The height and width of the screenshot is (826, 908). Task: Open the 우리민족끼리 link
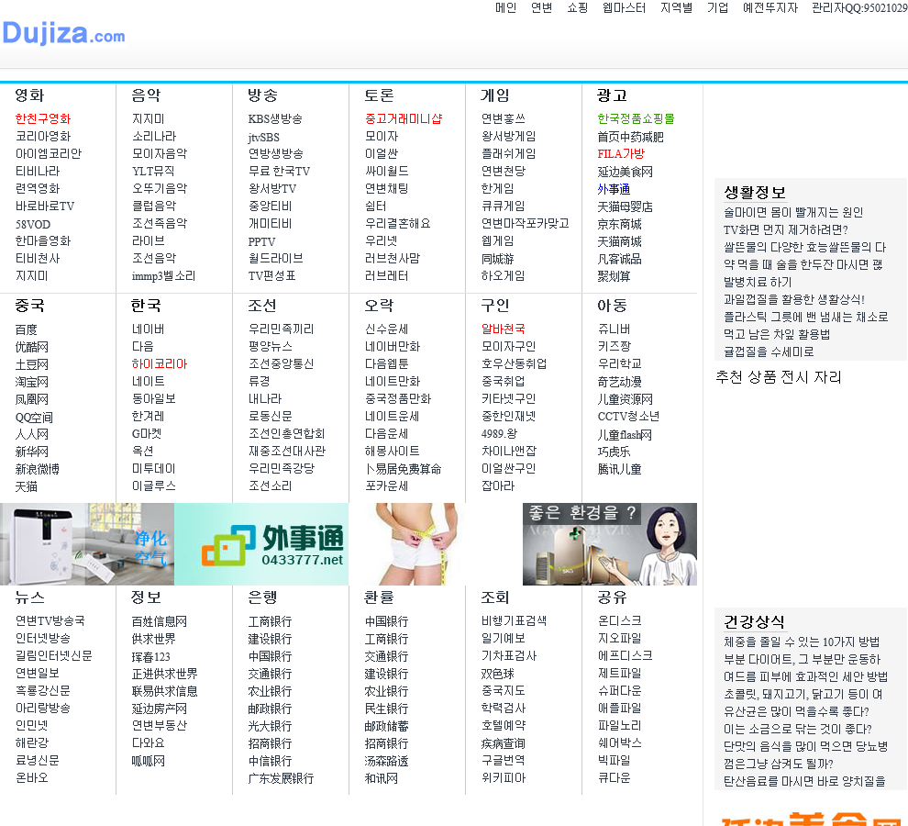click(x=281, y=329)
